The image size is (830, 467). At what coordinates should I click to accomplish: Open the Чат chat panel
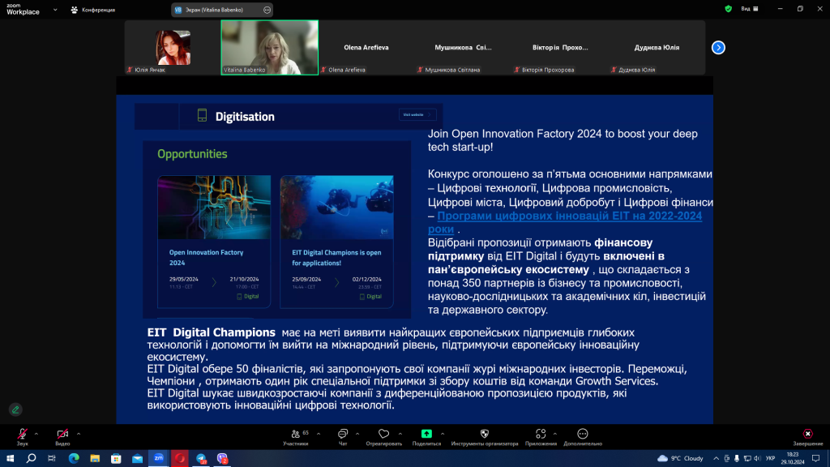343,437
